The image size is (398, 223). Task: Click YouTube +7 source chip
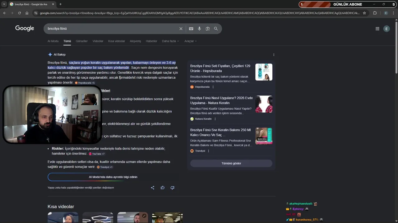(97, 154)
